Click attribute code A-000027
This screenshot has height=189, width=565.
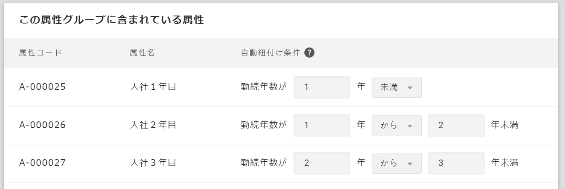coord(42,163)
